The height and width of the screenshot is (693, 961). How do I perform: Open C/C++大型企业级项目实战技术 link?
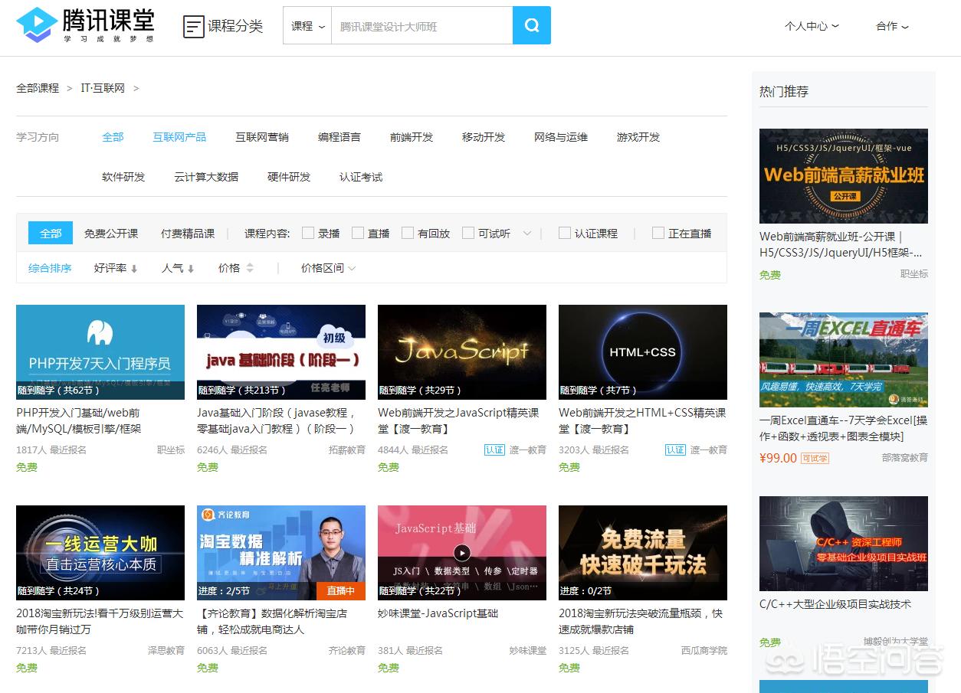click(x=835, y=604)
